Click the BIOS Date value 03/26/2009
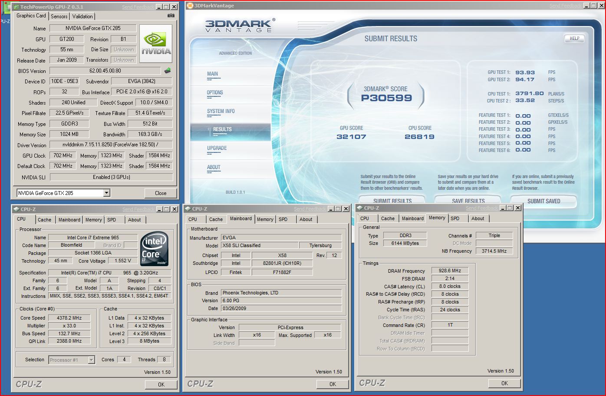The height and width of the screenshot is (396, 606). [281, 308]
